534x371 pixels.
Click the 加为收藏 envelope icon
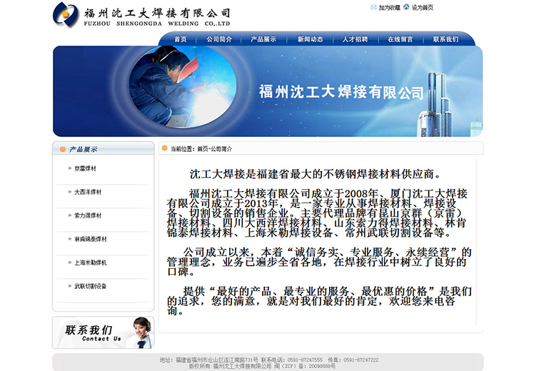pyautogui.click(x=373, y=7)
